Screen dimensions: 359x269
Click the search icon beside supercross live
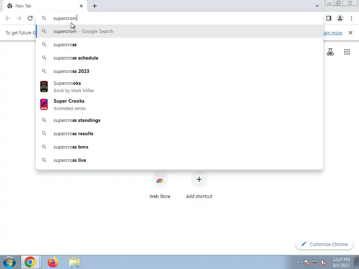44,160
